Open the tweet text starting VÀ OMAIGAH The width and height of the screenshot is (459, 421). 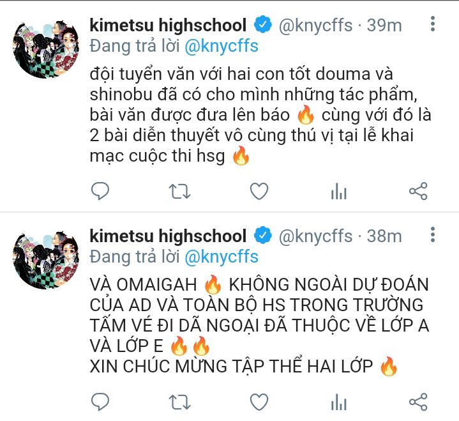pyautogui.click(x=259, y=325)
